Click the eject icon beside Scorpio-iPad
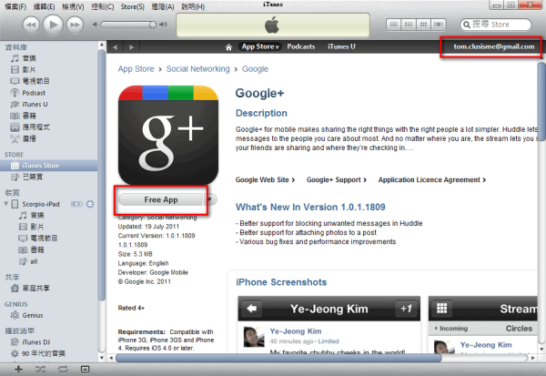The image size is (546, 376). 90,204
